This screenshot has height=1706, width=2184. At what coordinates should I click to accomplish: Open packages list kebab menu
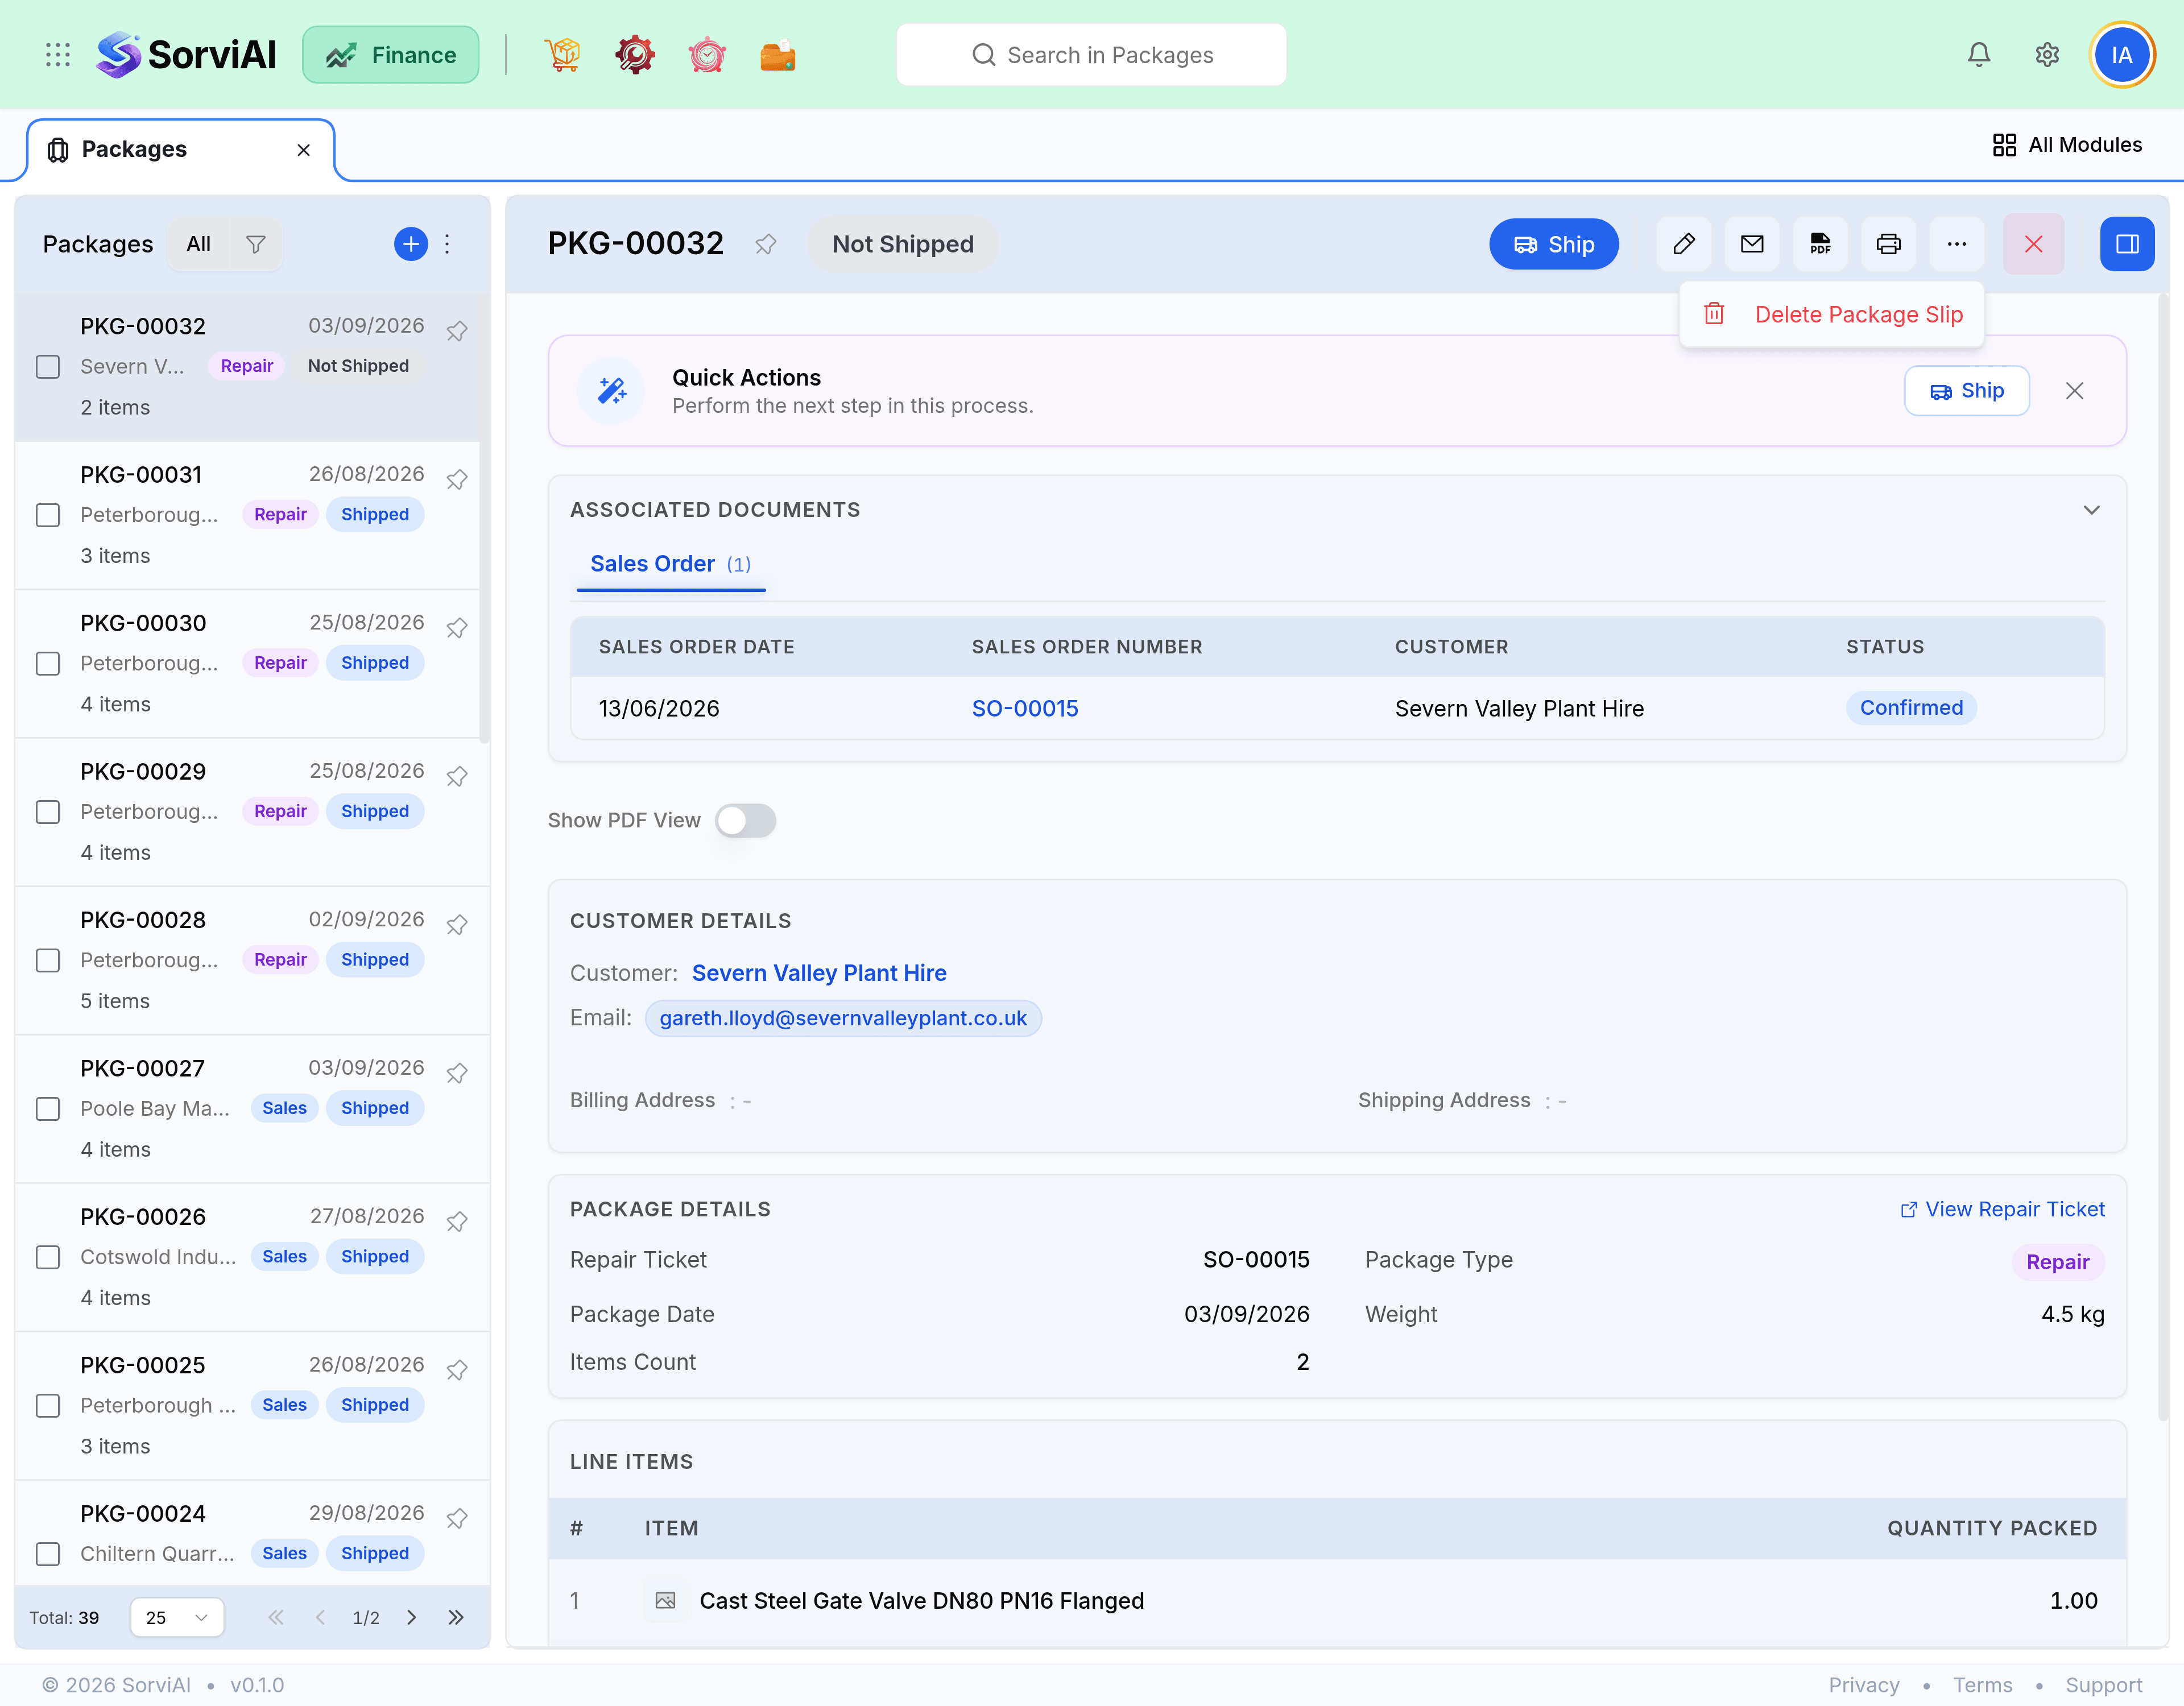pos(447,244)
